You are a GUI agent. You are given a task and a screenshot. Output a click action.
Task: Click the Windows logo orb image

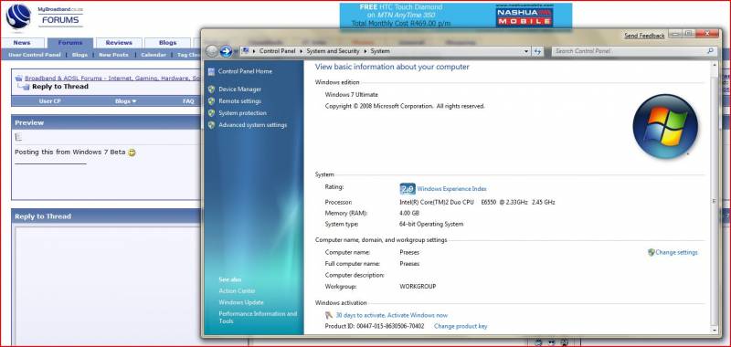pos(665,126)
